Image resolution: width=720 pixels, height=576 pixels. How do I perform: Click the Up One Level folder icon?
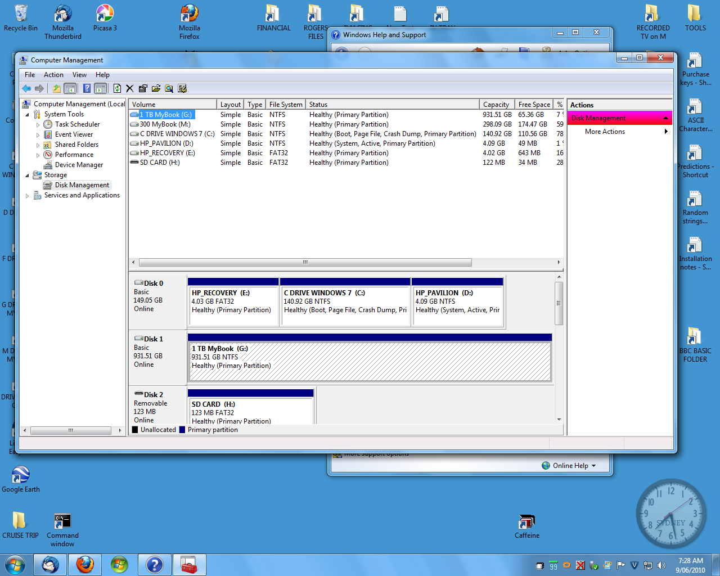[x=57, y=88]
